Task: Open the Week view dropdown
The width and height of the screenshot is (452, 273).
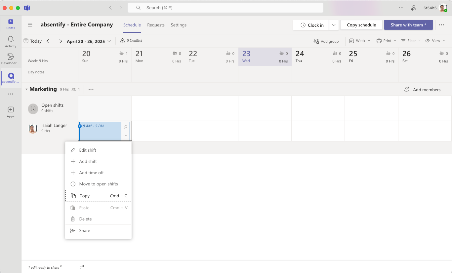Action: pyautogui.click(x=360, y=41)
